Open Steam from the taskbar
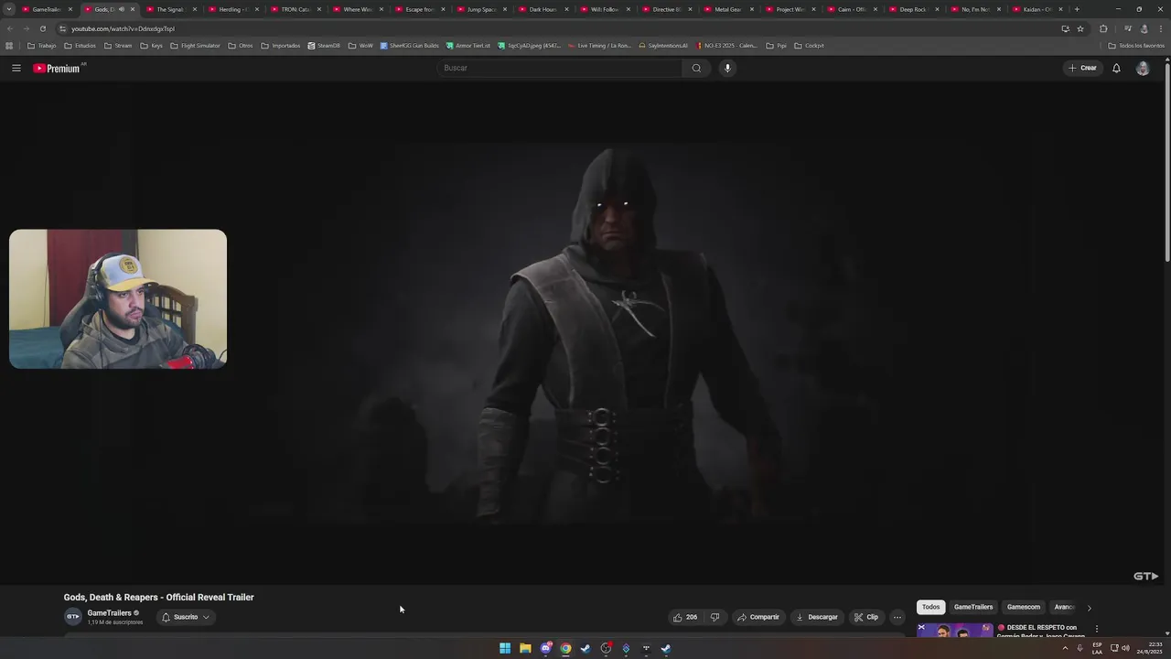Screen dimensions: 1171x659 click(x=585, y=648)
